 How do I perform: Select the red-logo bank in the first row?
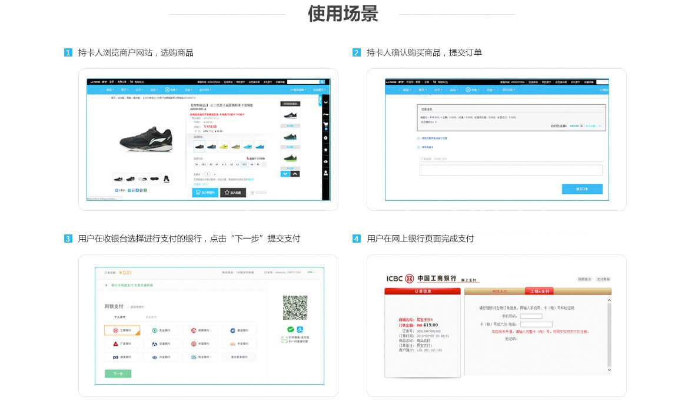pyautogui.click(x=200, y=330)
